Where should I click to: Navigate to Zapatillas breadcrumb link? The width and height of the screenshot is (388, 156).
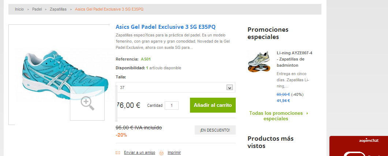(58, 9)
